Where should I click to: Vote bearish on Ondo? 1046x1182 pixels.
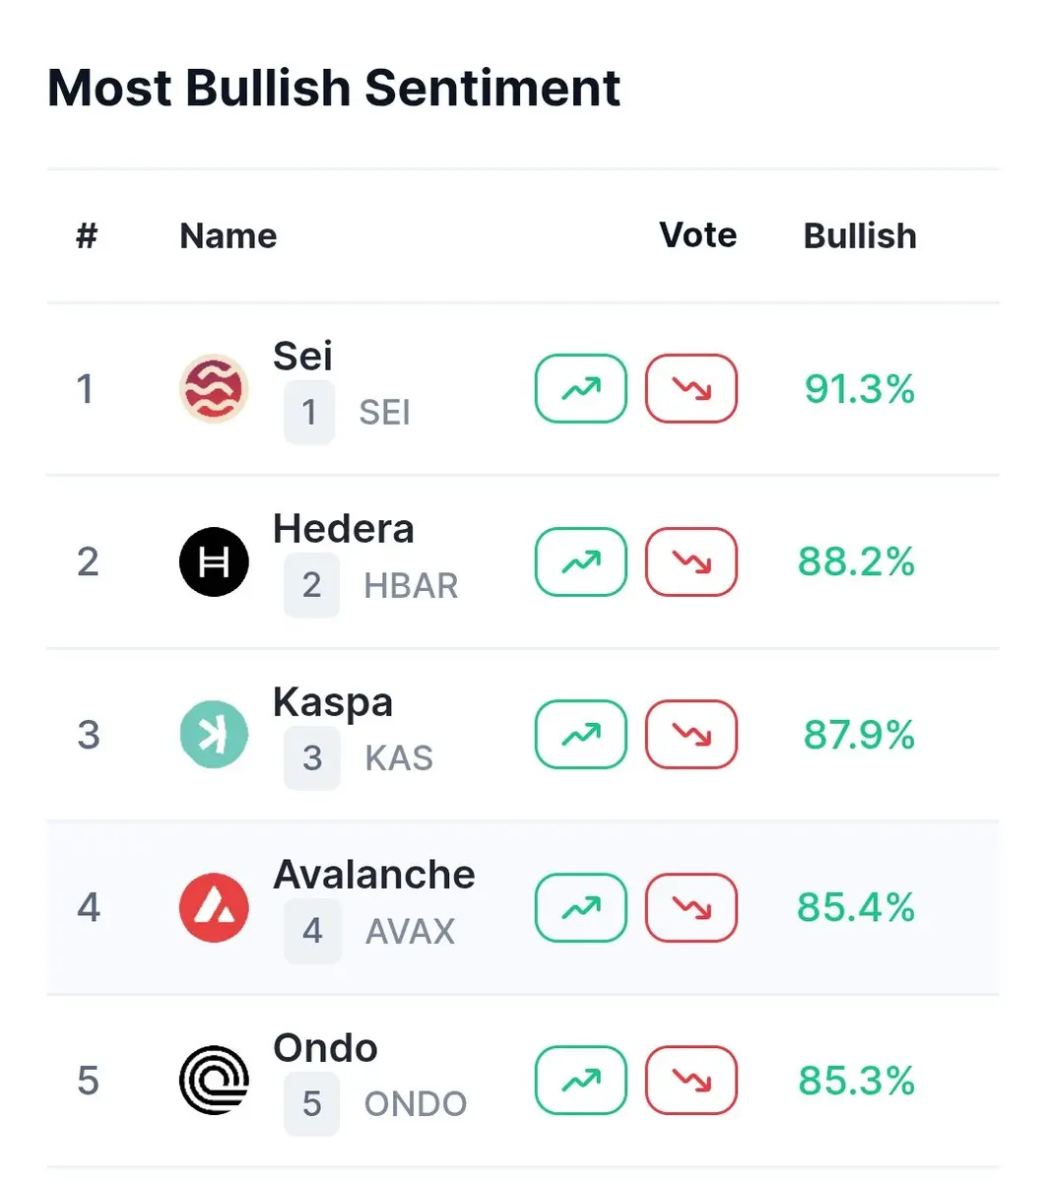(691, 1081)
